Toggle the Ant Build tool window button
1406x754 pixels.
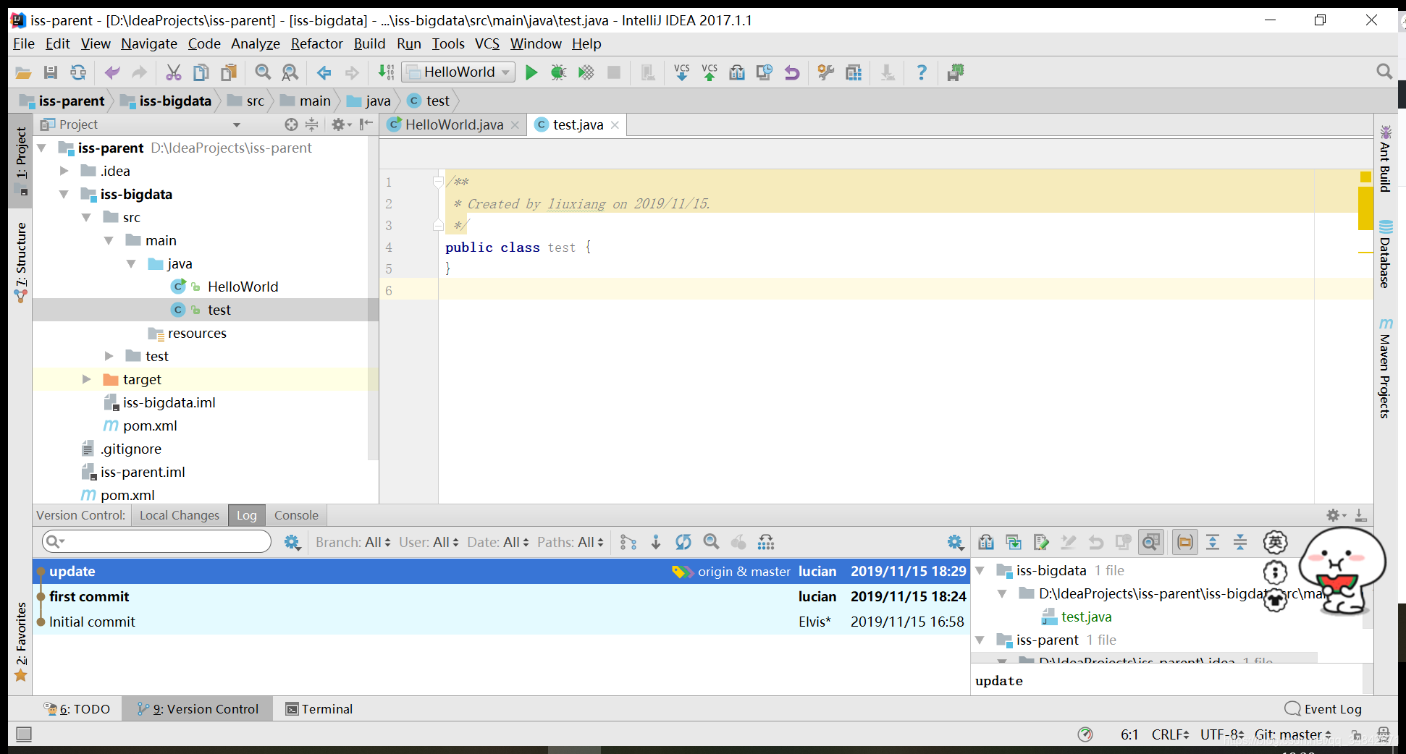point(1385,158)
